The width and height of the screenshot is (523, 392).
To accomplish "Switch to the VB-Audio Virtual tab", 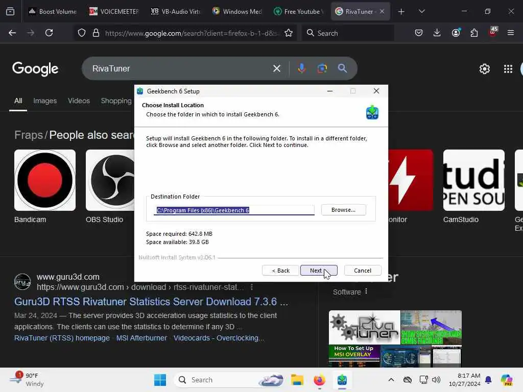I will pos(176,11).
